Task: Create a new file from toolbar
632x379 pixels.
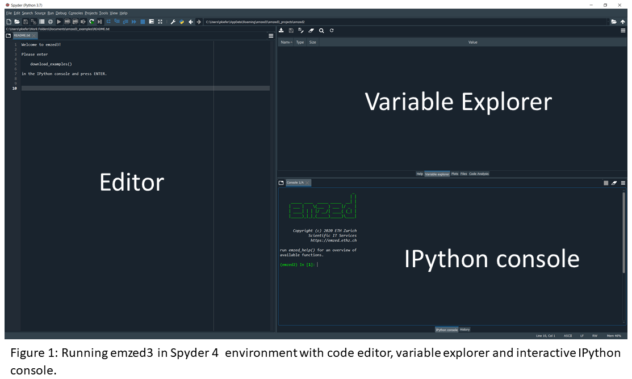Action: [x=9, y=22]
